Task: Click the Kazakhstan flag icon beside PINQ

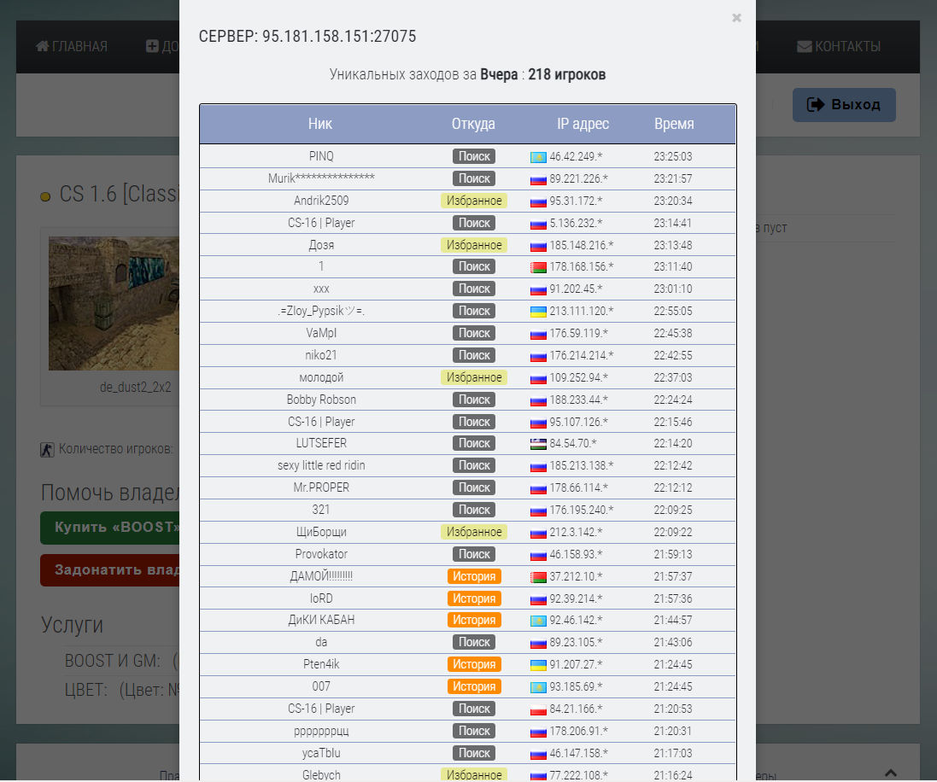Action: pos(538,157)
